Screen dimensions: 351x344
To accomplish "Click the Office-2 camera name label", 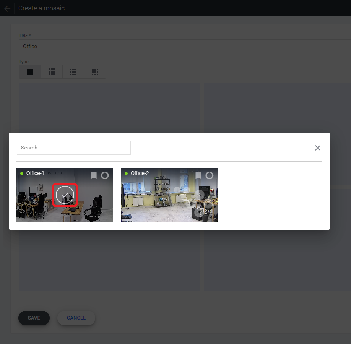I will point(140,174).
